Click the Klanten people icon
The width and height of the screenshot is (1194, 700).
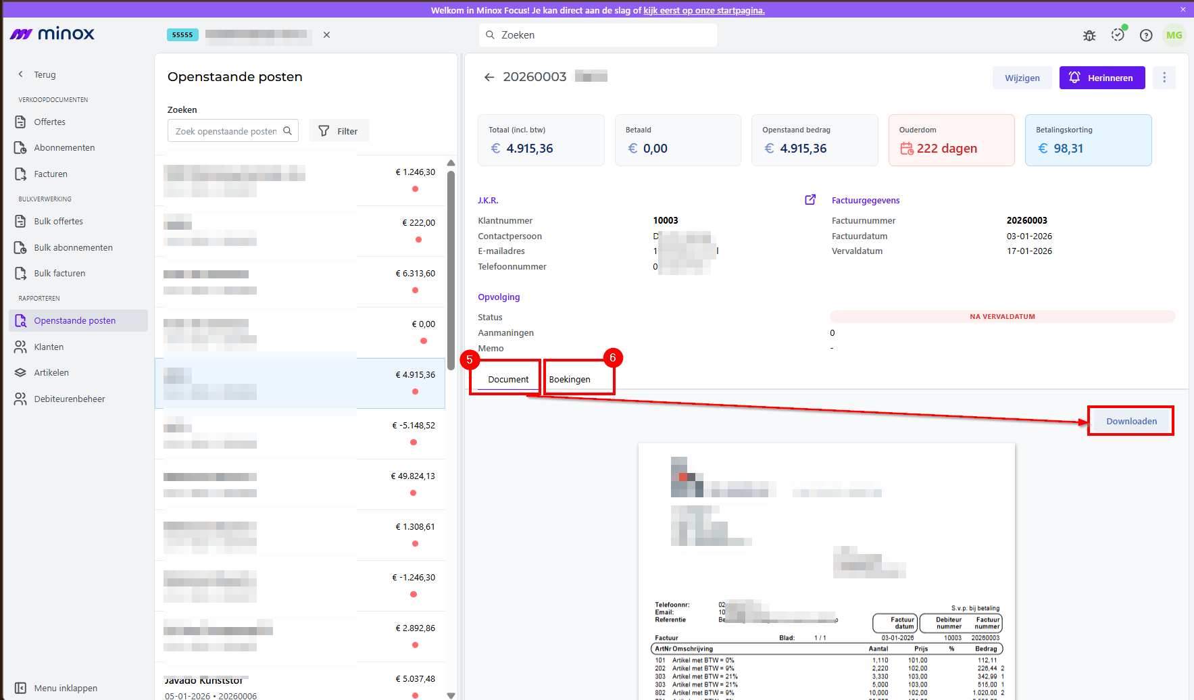[x=21, y=347]
